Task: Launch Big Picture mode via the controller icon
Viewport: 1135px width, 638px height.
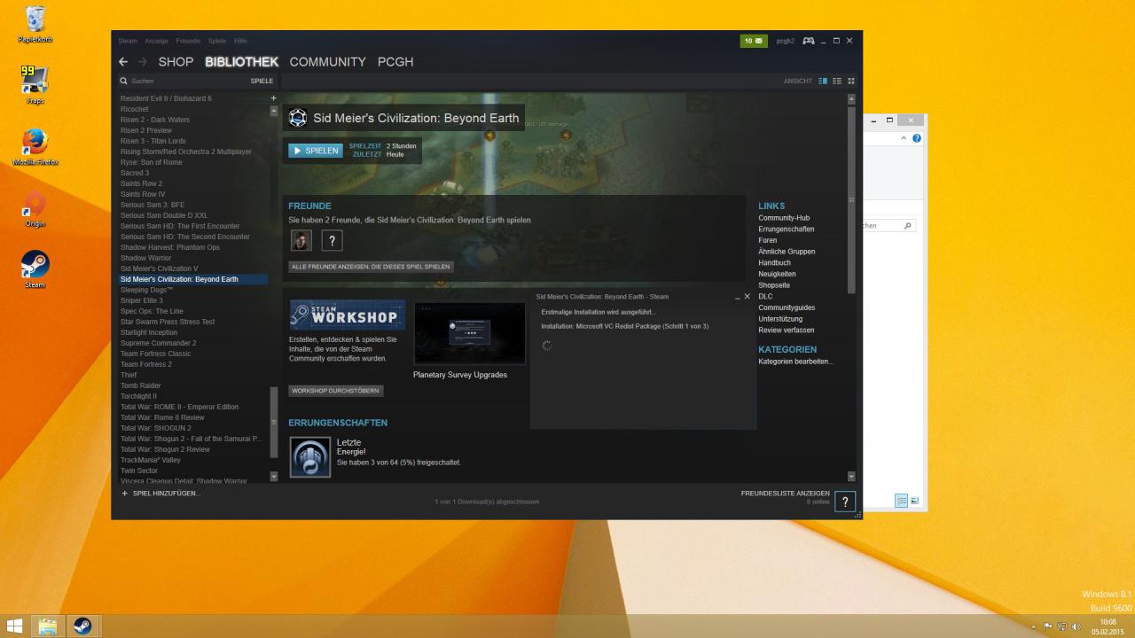Action: click(809, 41)
